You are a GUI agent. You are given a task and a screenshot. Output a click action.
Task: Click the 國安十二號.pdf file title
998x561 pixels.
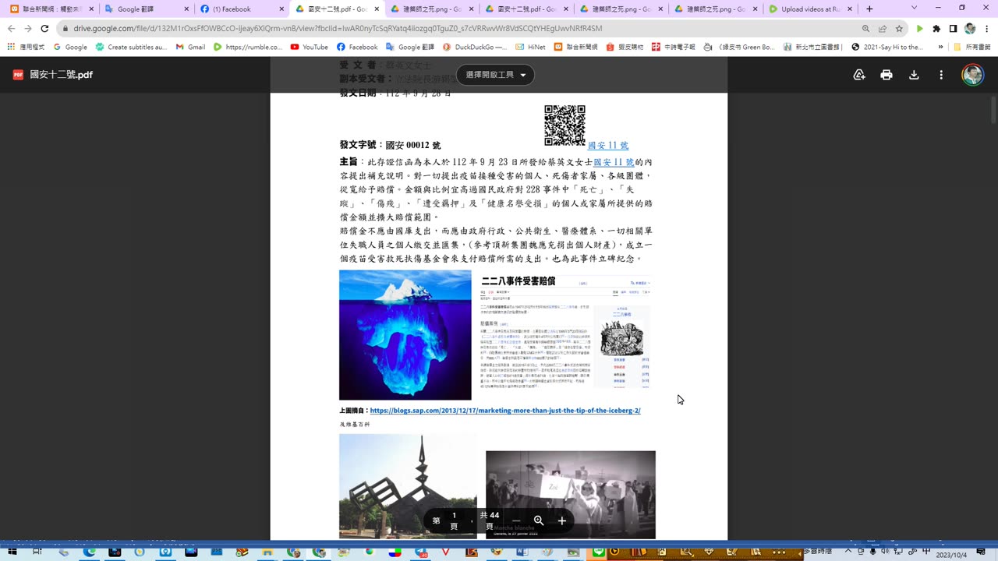click(62, 75)
